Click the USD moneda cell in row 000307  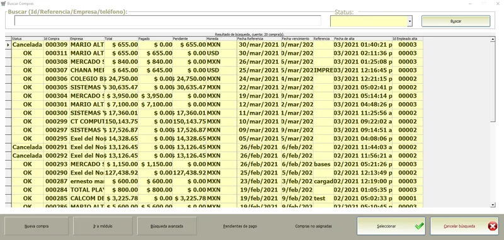pos(222,71)
